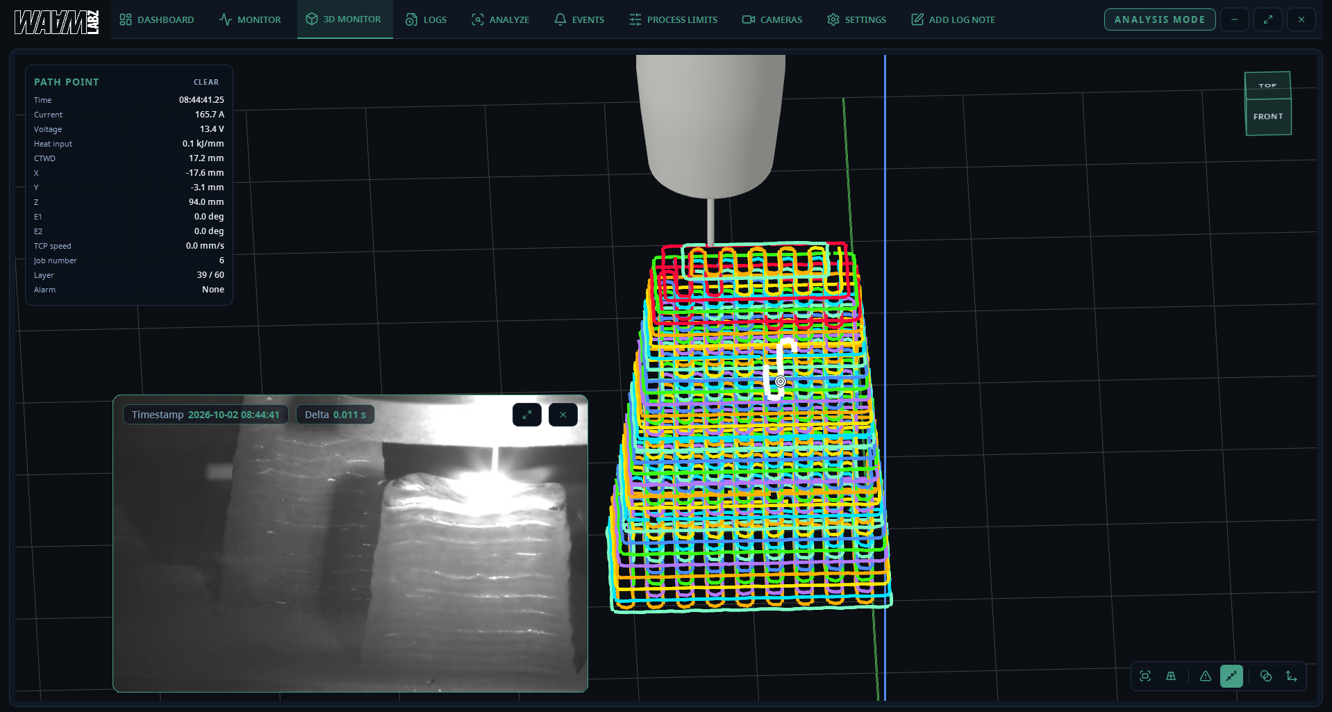Click the Z value 94.0 mm

[206, 202]
